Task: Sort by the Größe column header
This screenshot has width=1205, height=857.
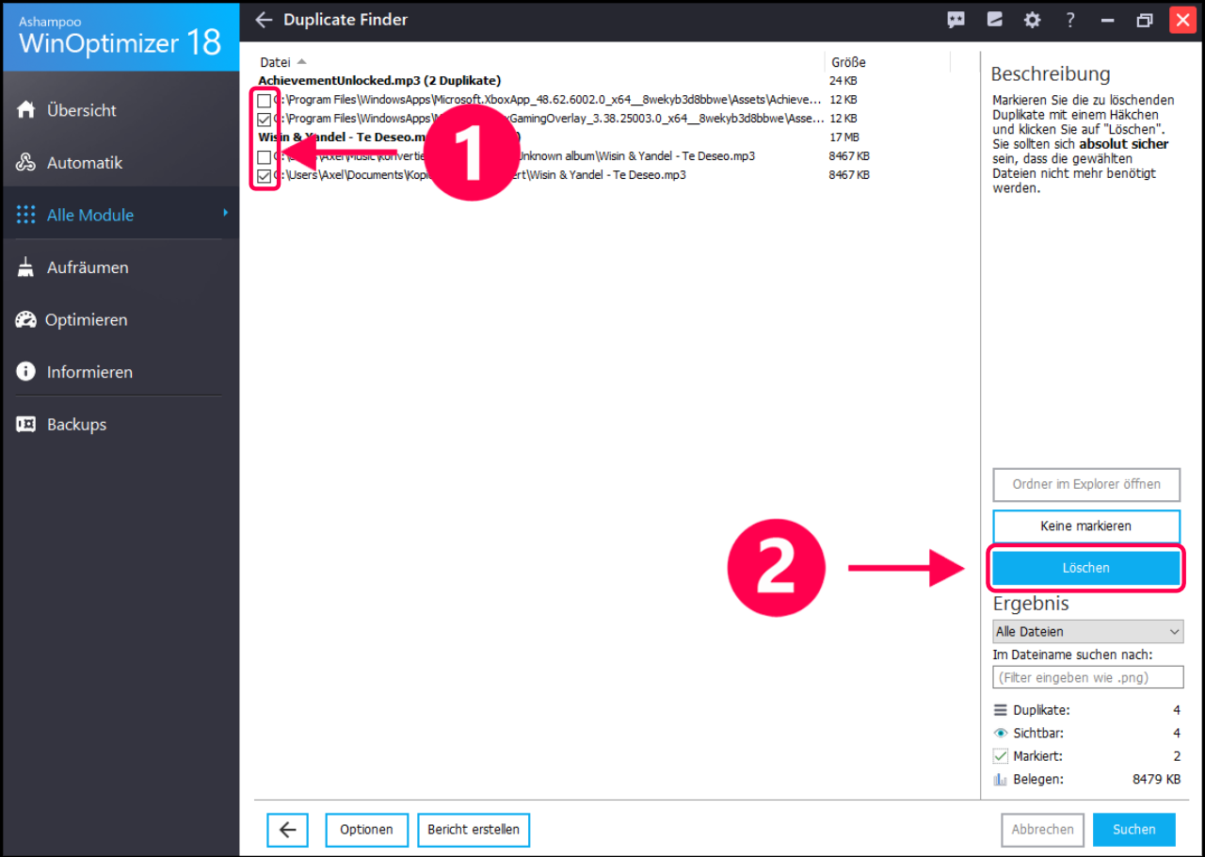Action: tap(848, 62)
